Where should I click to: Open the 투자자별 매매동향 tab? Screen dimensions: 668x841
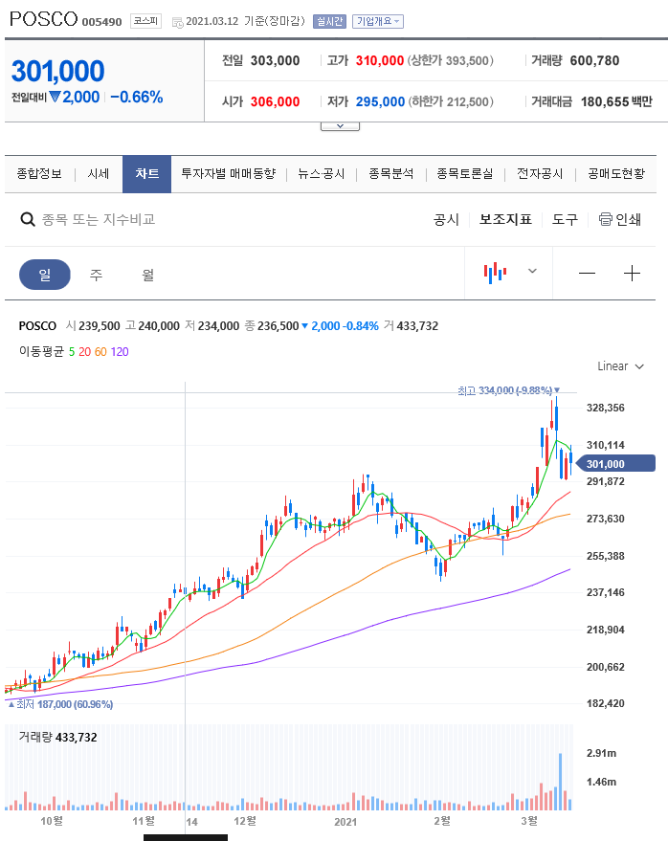[229, 174]
